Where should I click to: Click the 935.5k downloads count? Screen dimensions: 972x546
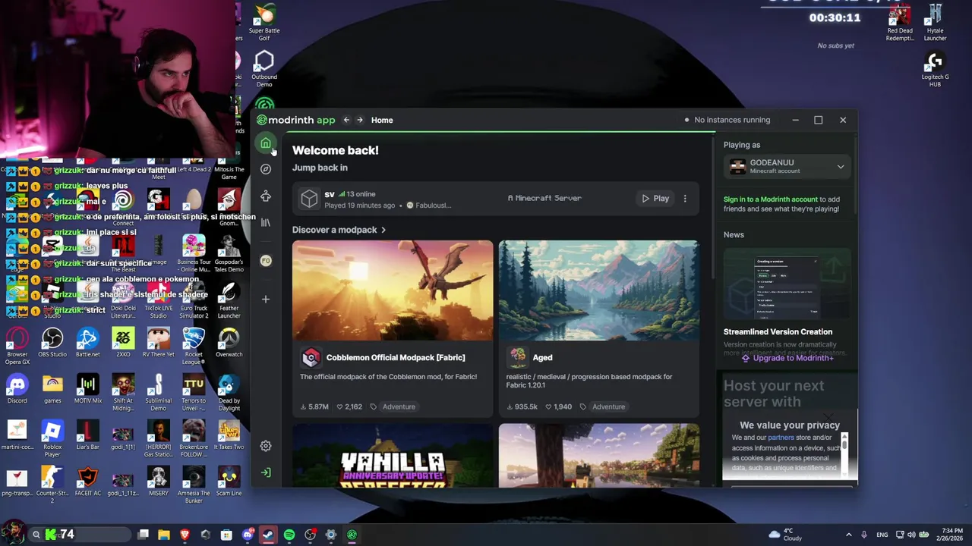(522, 406)
